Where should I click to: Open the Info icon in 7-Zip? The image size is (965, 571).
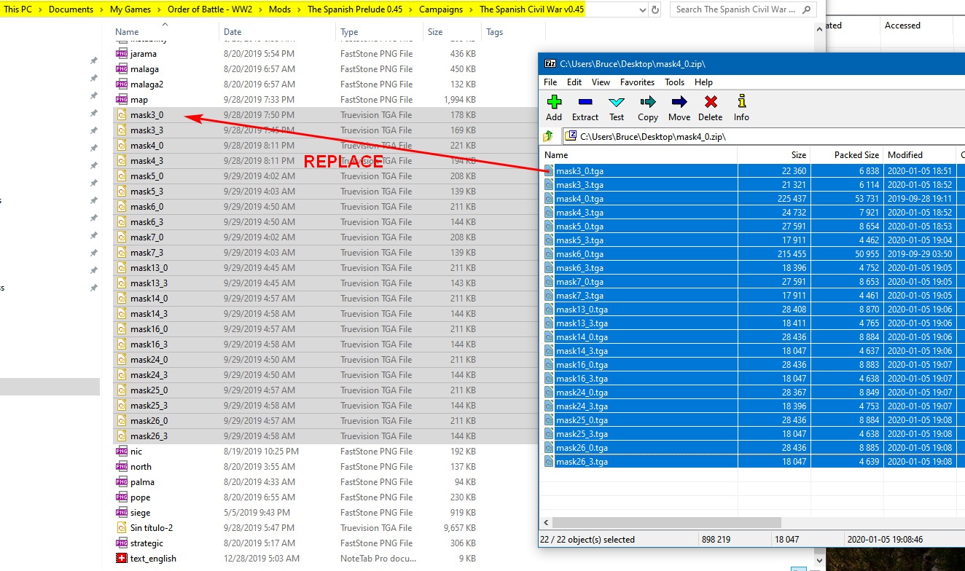click(741, 108)
